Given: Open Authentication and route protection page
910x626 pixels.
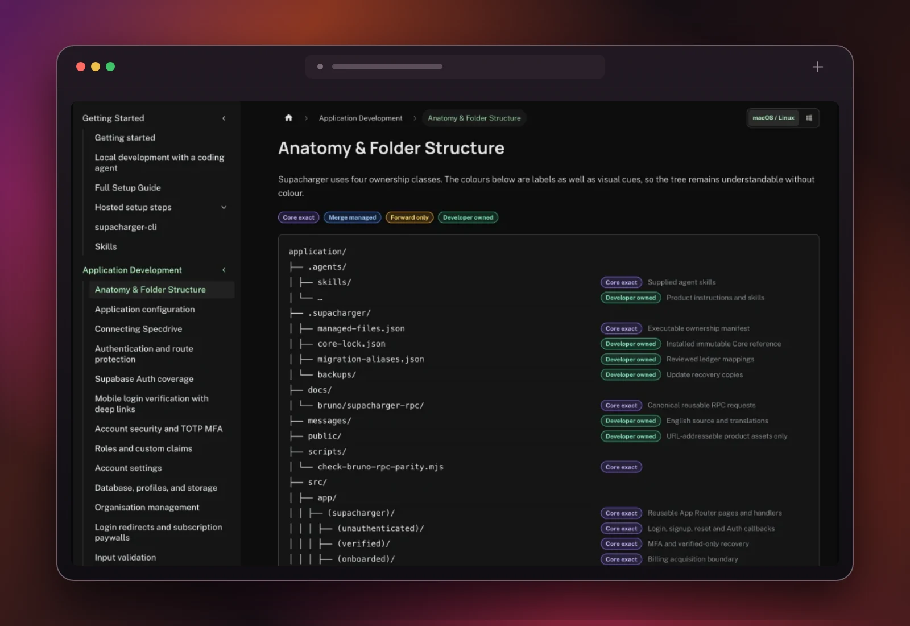Looking at the screenshot, I should pyautogui.click(x=144, y=354).
